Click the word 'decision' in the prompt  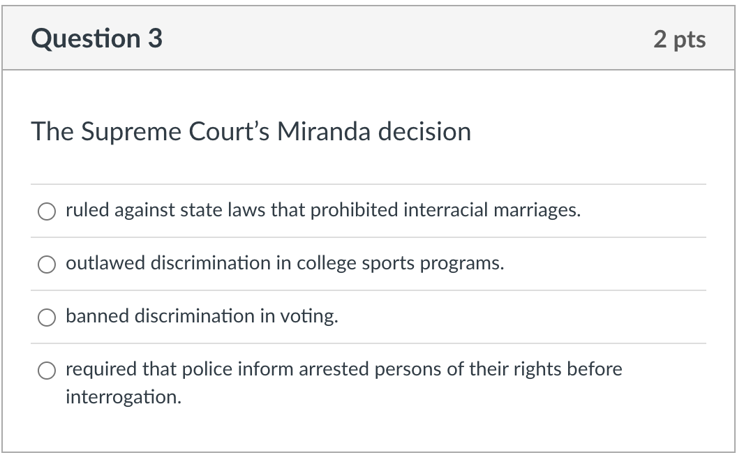pyautogui.click(x=424, y=131)
